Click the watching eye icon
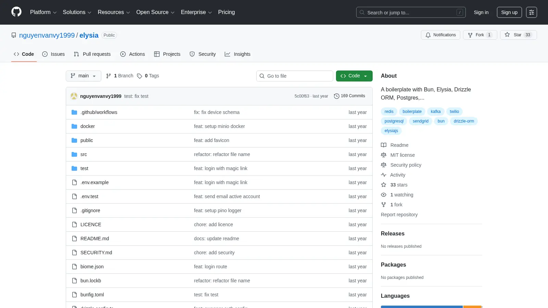 [384, 195]
